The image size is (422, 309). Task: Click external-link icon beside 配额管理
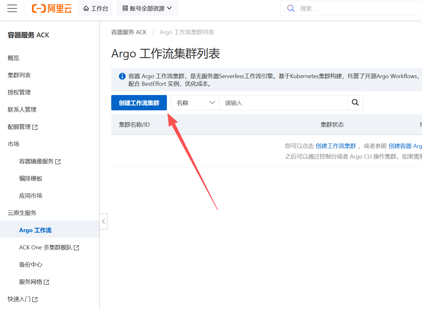tap(35, 127)
